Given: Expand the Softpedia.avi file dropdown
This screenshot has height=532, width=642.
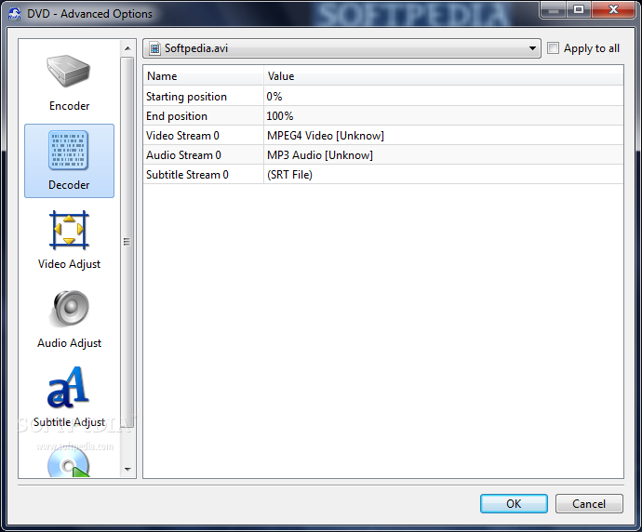Looking at the screenshot, I should (x=532, y=48).
